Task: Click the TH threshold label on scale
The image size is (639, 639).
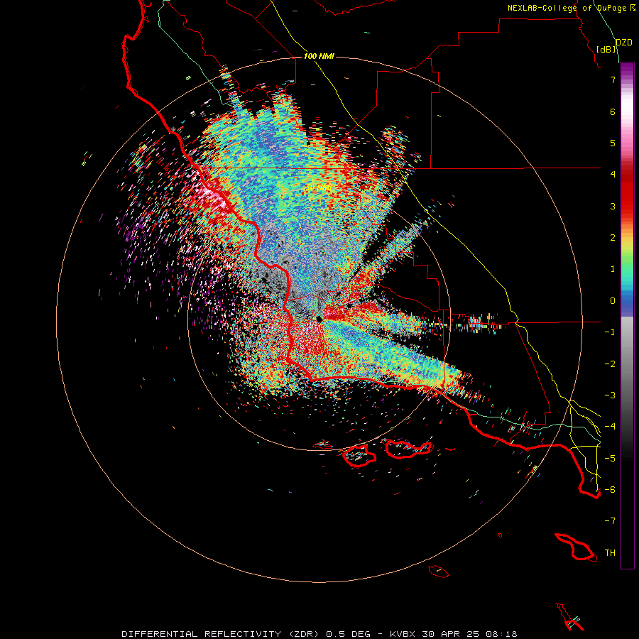Action: click(610, 553)
